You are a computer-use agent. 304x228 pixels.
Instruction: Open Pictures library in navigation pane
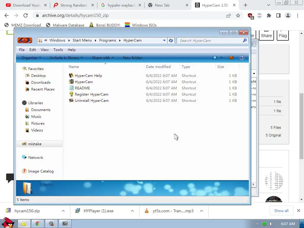pyautogui.click(x=38, y=123)
